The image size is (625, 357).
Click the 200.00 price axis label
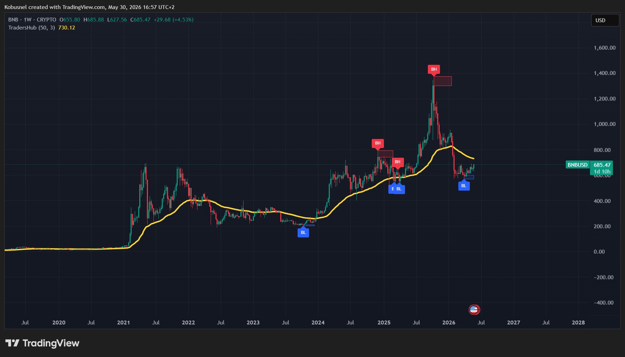point(602,226)
